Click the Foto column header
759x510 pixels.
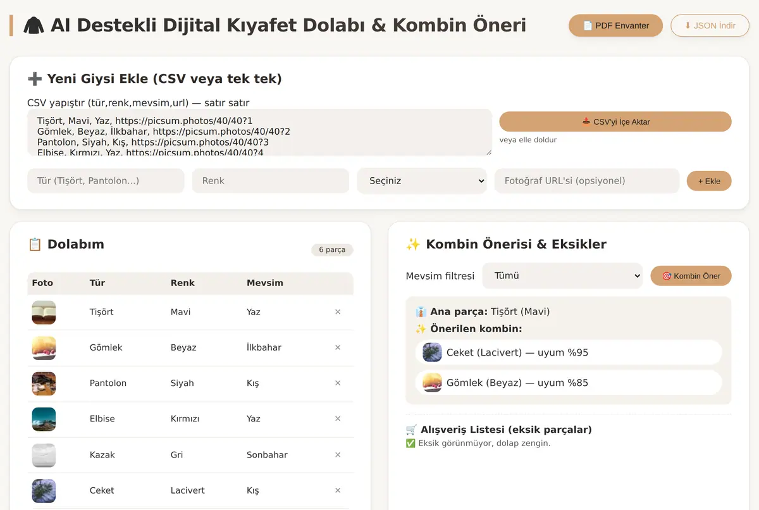coord(42,283)
